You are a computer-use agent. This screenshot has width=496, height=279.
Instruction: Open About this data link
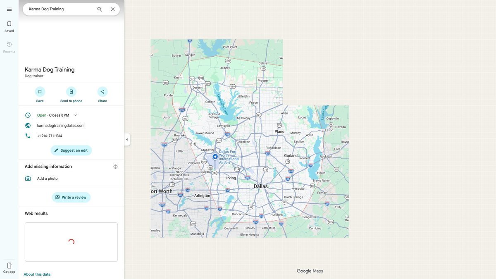click(x=37, y=274)
